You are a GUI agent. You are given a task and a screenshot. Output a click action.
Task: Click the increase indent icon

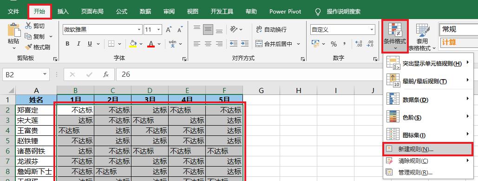245,44
